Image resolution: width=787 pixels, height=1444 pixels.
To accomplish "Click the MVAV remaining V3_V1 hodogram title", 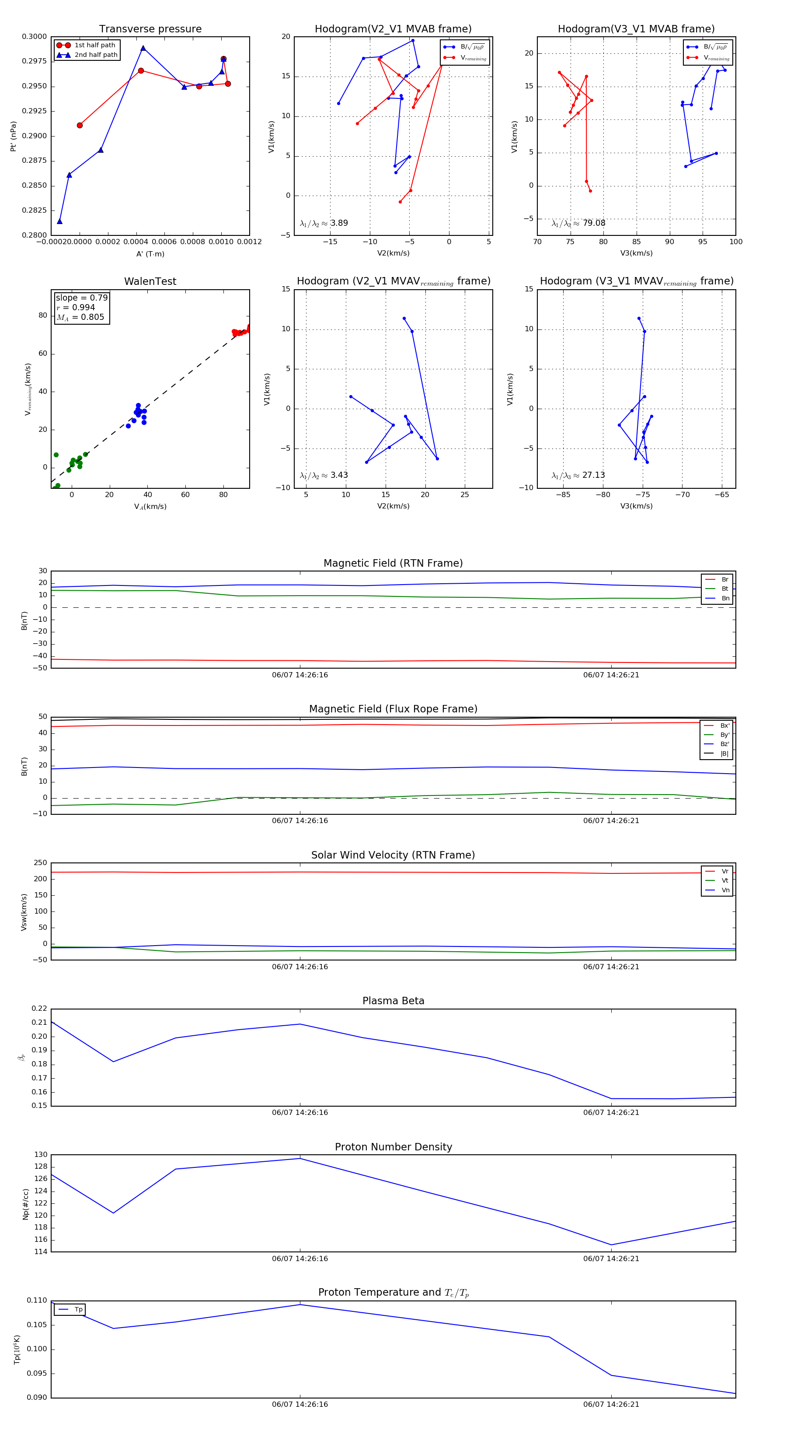I will (636, 281).
